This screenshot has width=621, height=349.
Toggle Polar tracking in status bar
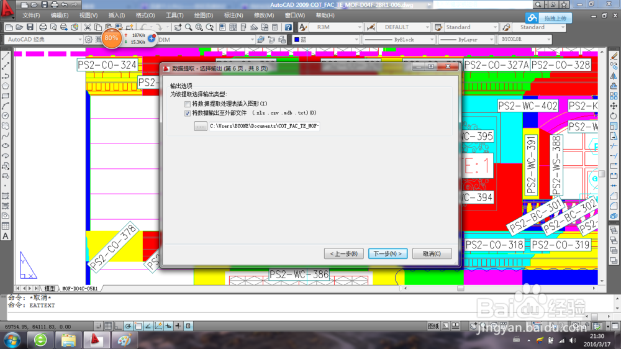pyautogui.click(x=129, y=326)
